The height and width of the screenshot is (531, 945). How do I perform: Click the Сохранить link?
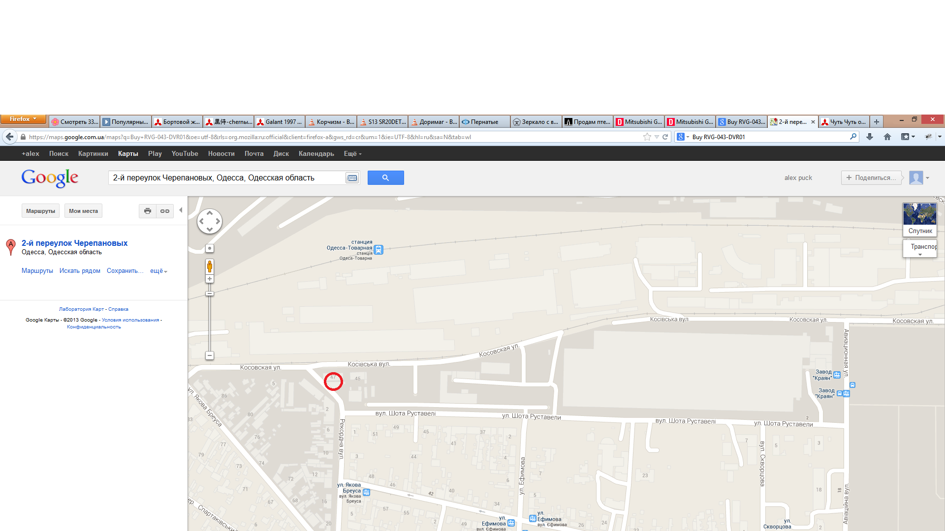[x=125, y=271]
